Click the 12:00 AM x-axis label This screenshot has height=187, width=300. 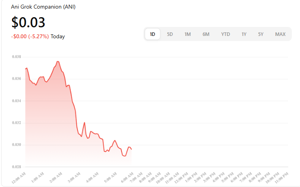click(x=18, y=178)
